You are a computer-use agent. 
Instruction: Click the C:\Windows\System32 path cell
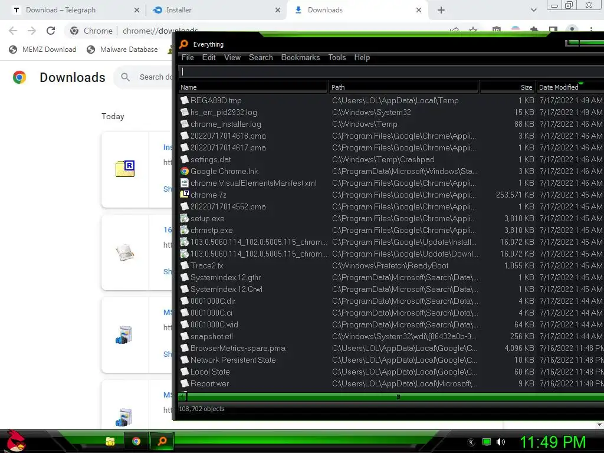[x=372, y=112]
